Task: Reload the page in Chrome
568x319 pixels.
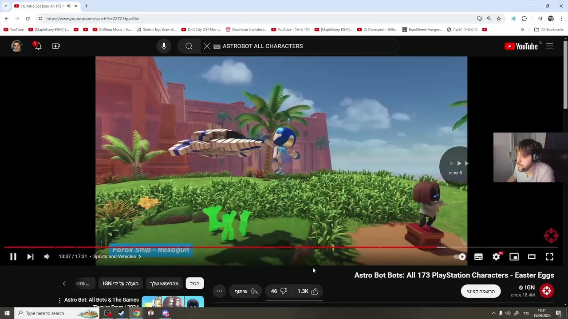Action: [28, 19]
